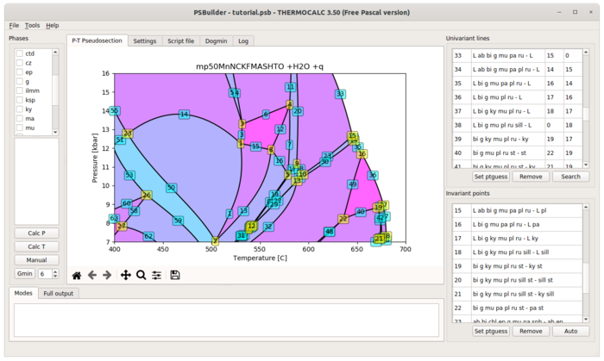Click line label 50 on the plot

coord(171,188)
